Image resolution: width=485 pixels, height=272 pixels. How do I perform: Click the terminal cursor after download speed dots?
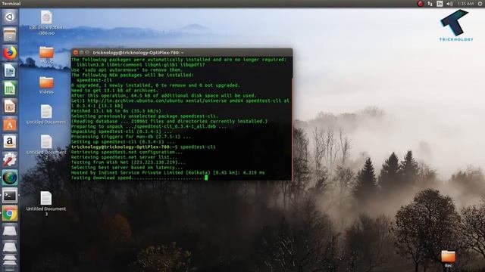[206, 178]
